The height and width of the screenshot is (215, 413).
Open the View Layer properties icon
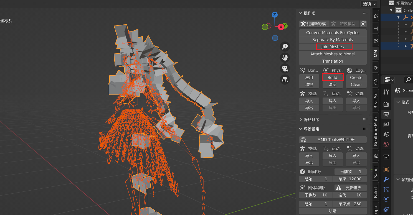(x=386, y=124)
